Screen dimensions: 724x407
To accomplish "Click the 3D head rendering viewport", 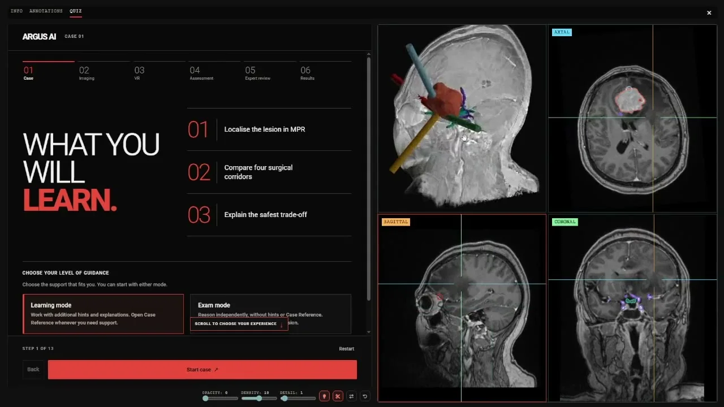I will point(462,118).
